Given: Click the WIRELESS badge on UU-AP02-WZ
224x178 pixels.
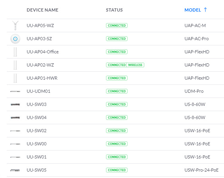Looking at the screenshot, I should (x=135, y=65).
